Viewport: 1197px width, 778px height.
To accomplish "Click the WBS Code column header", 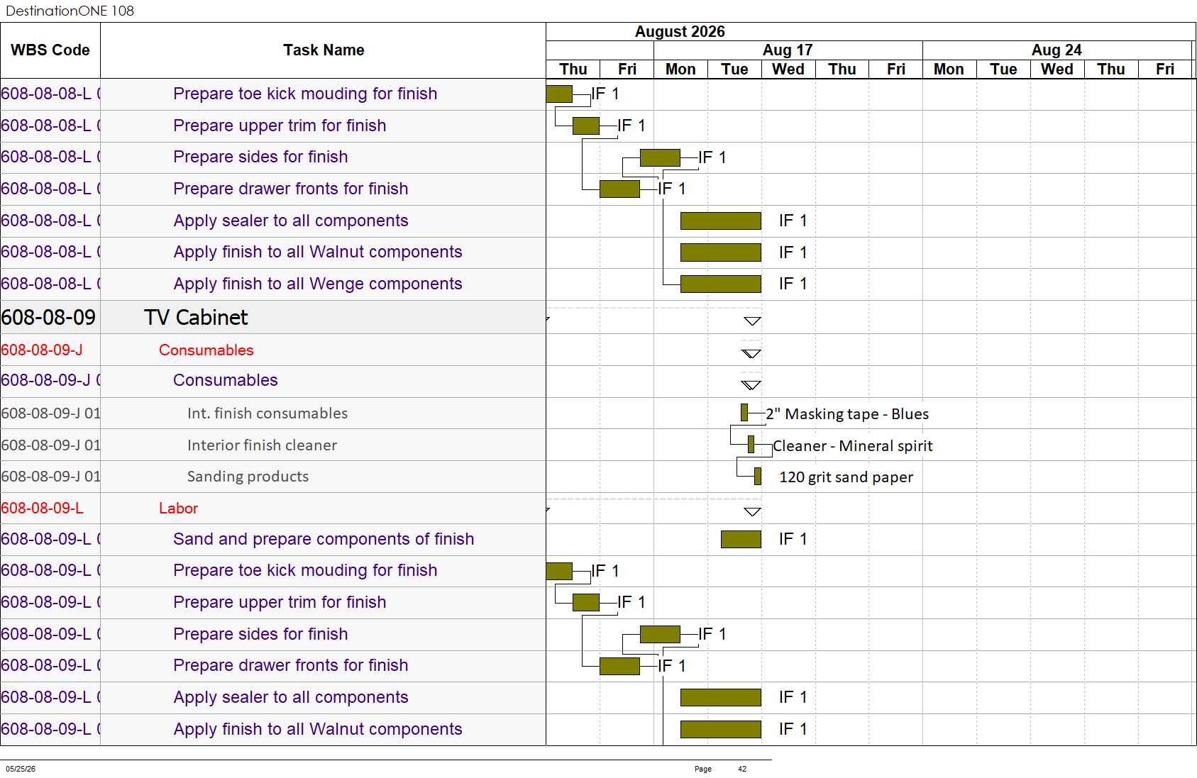I will point(50,50).
